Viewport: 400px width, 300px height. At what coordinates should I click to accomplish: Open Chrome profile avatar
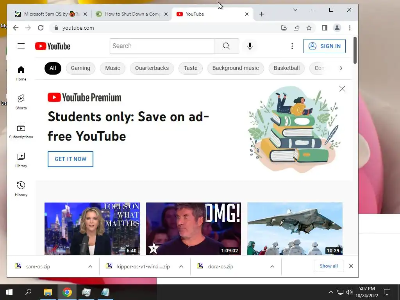[x=337, y=28]
